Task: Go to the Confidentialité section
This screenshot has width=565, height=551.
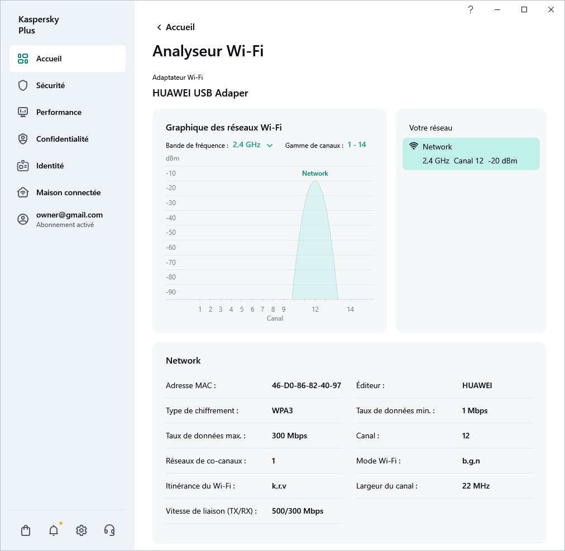Action: pyautogui.click(x=62, y=139)
